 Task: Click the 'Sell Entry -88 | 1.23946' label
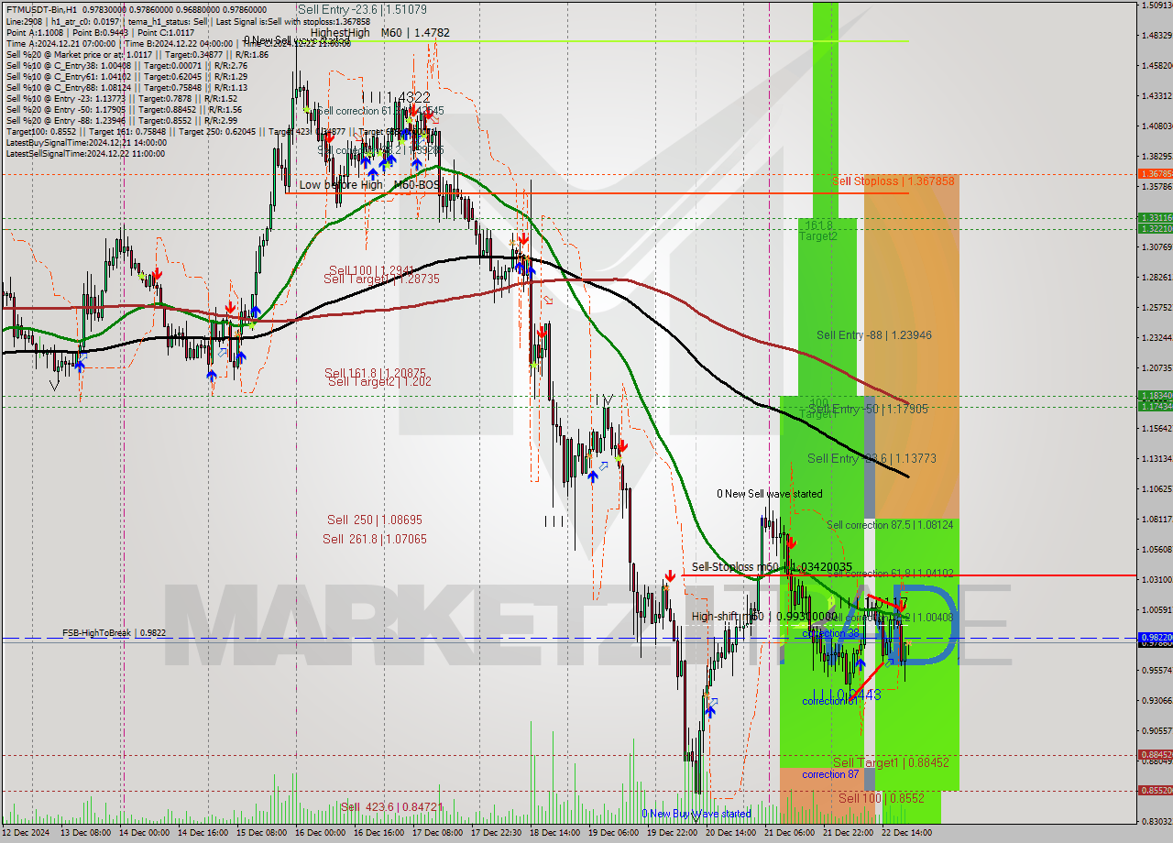click(x=874, y=335)
